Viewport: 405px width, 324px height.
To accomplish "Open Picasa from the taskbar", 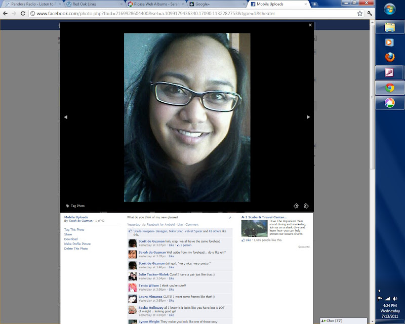I will pyautogui.click(x=389, y=103).
